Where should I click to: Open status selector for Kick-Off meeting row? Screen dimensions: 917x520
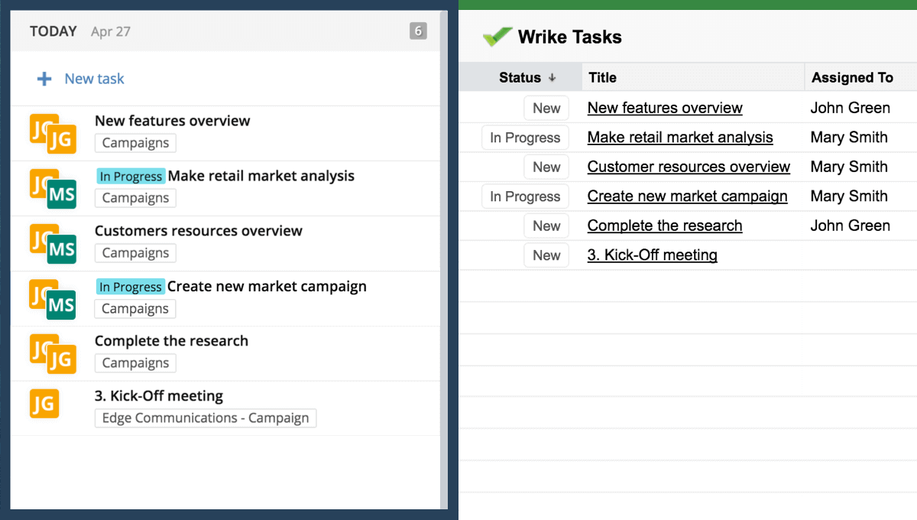[546, 255]
